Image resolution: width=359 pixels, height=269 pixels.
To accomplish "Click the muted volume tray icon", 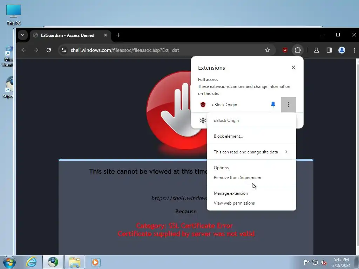I will click(324, 262).
